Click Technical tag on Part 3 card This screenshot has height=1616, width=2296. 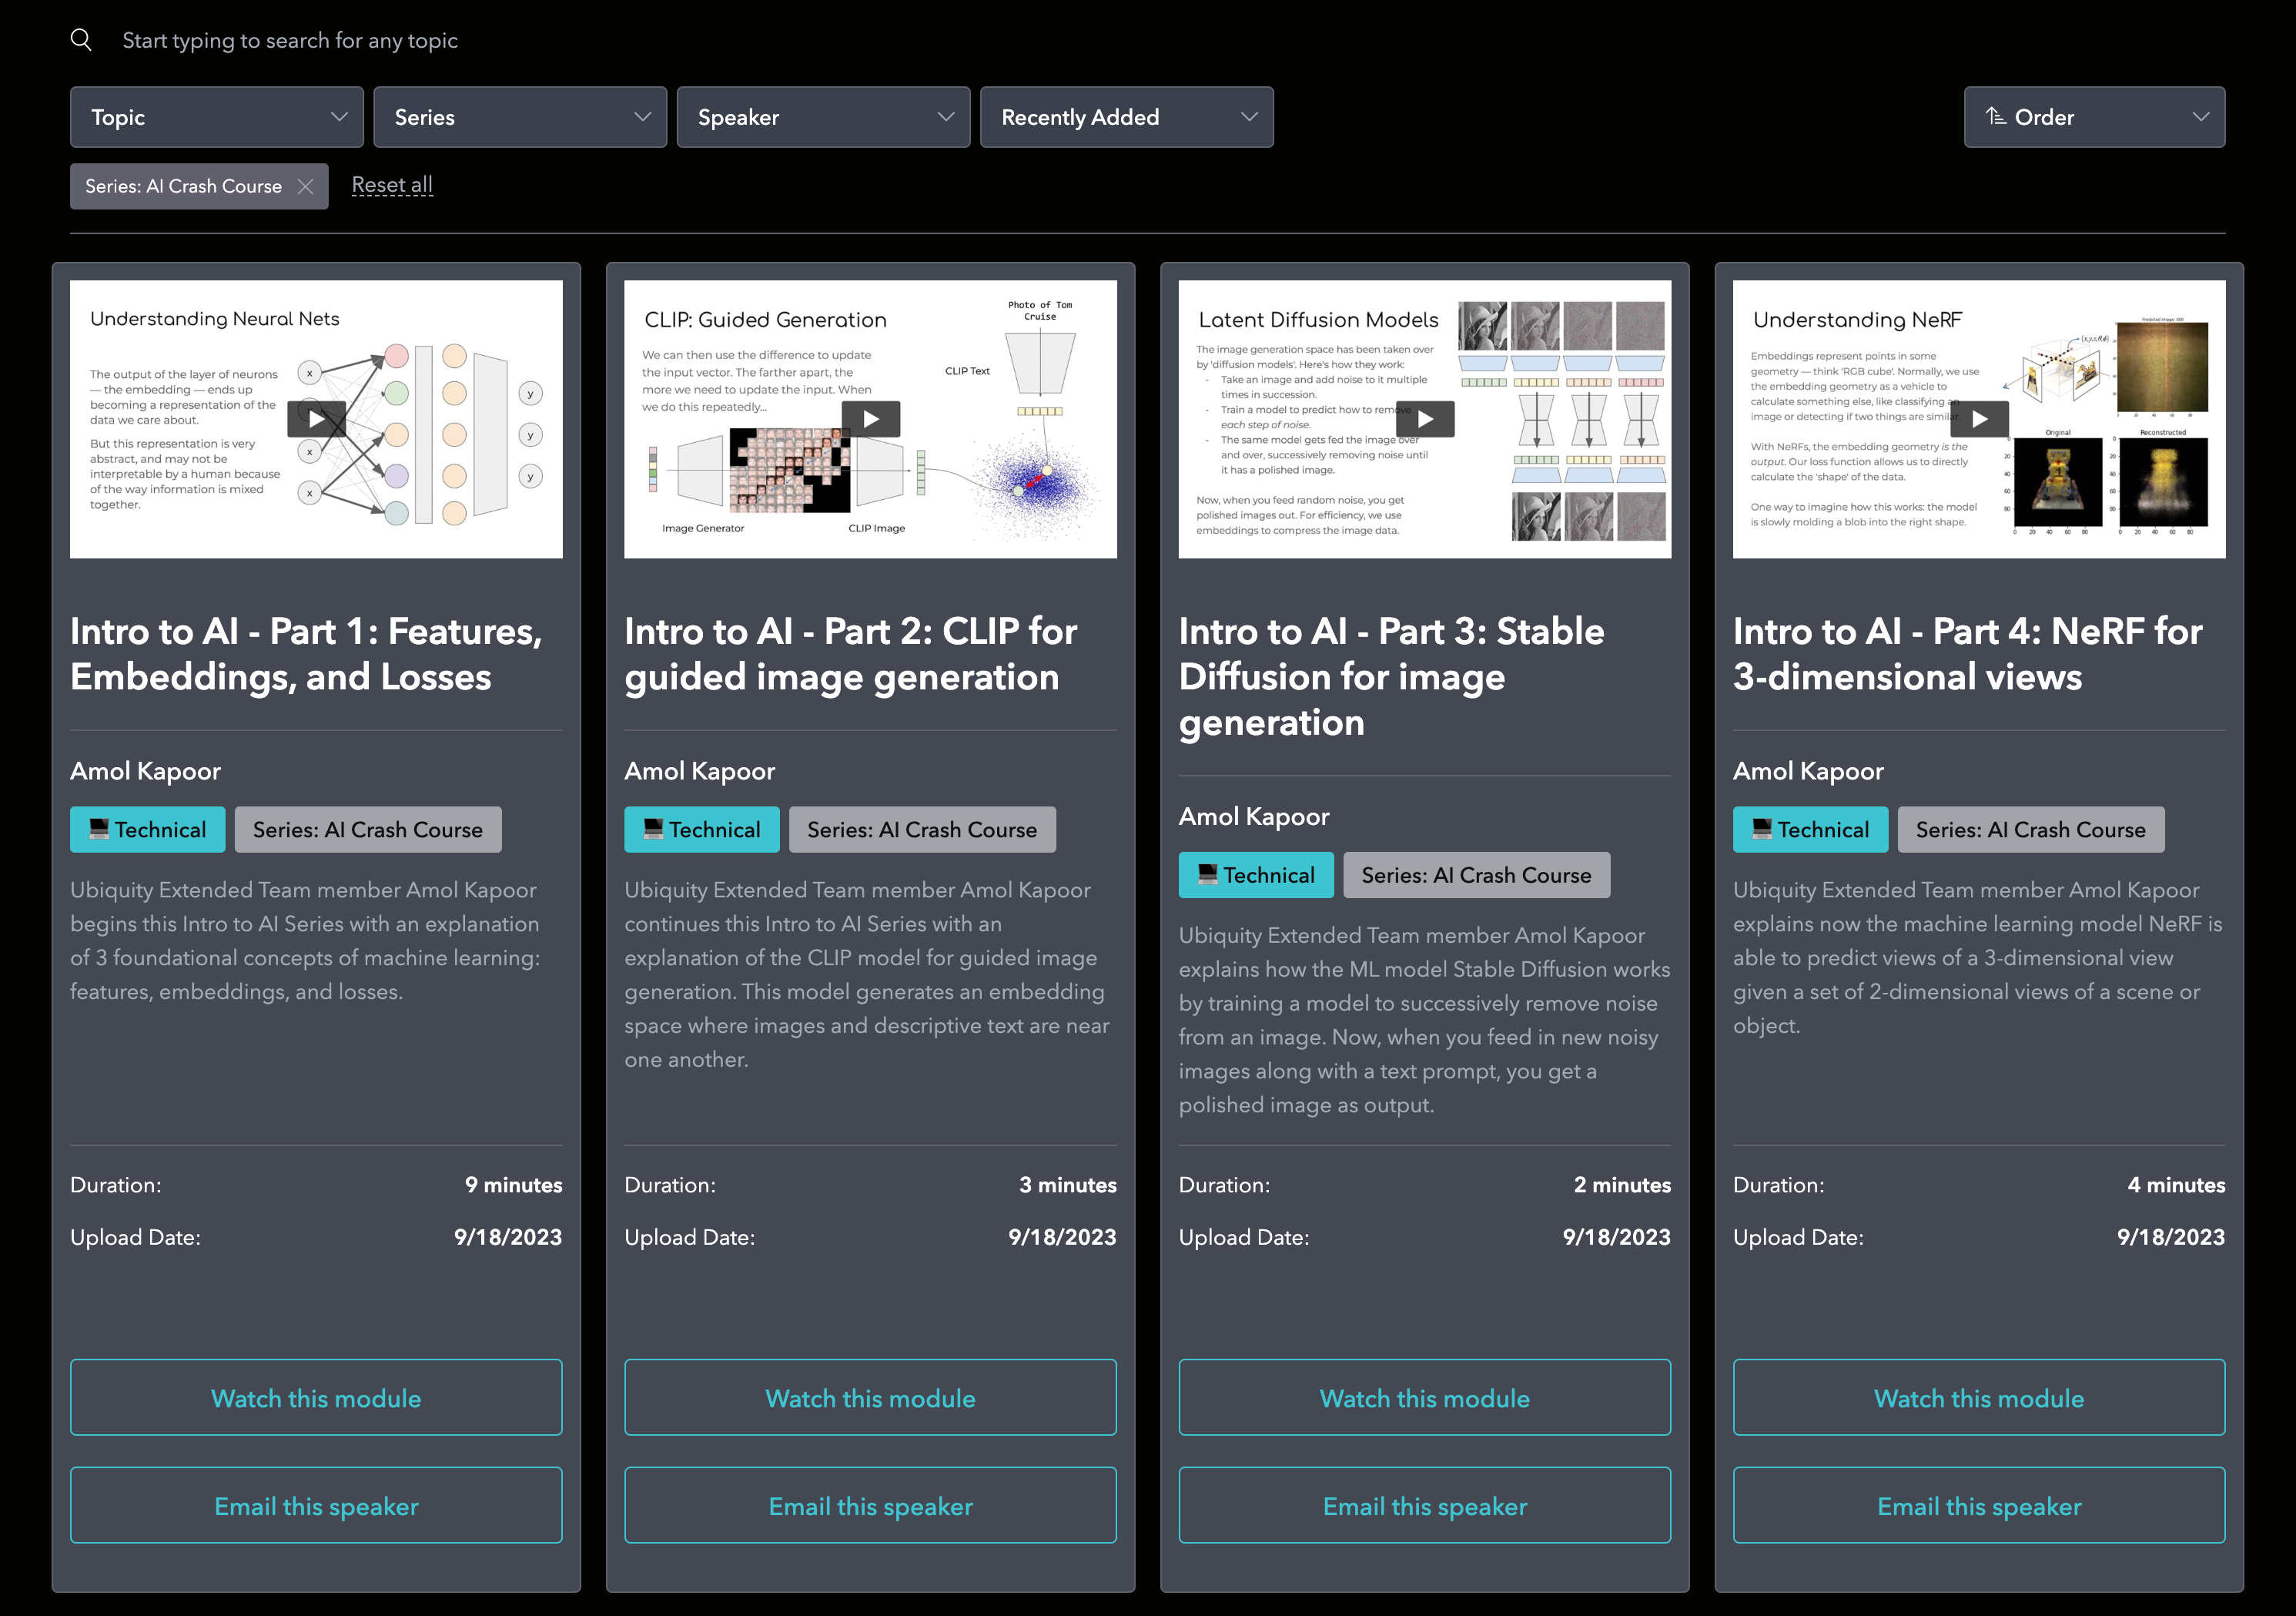1256,874
